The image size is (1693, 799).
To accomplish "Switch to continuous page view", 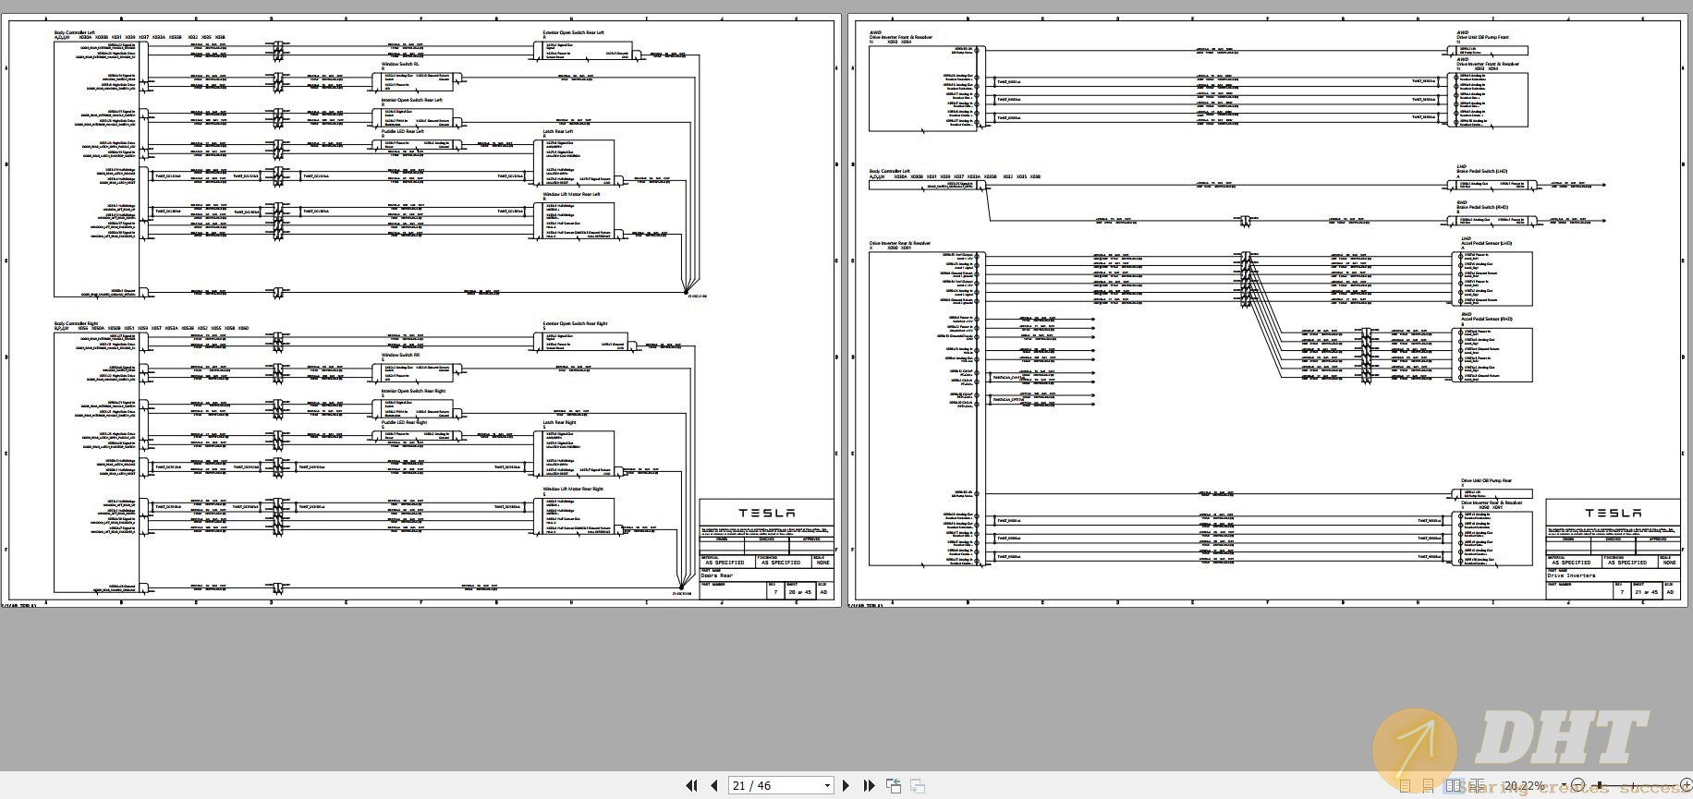I will [x=1428, y=786].
